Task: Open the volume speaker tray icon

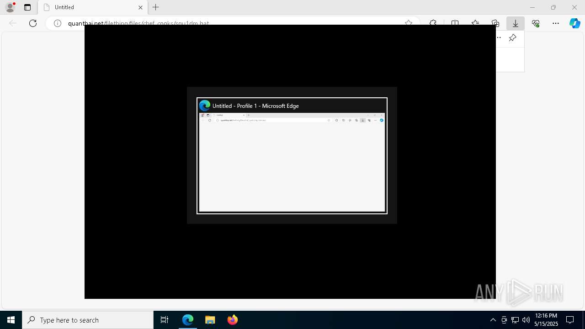Action: tap(526, 320)
